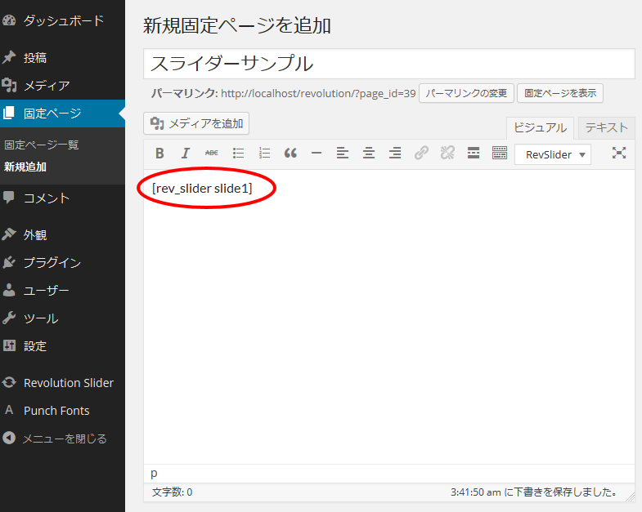642x512 pixels.
Task: Apply blockquote formatting
Action: [290, 154]
